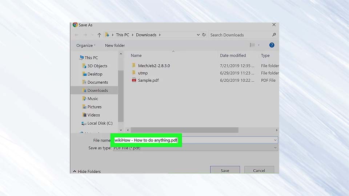Click the horizontal scroll right arrow
This screenshot has height=196, width=349.
pyautogui.click(x=277, y=130)
